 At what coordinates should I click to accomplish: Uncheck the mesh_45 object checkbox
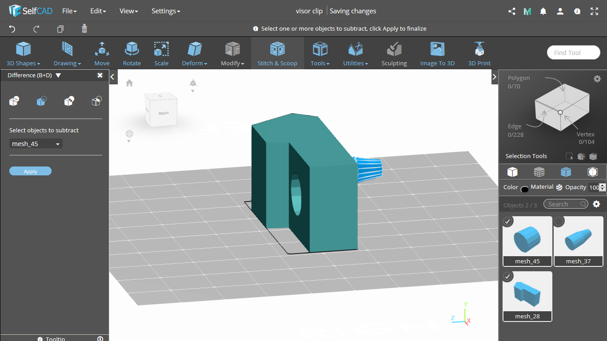508,221
